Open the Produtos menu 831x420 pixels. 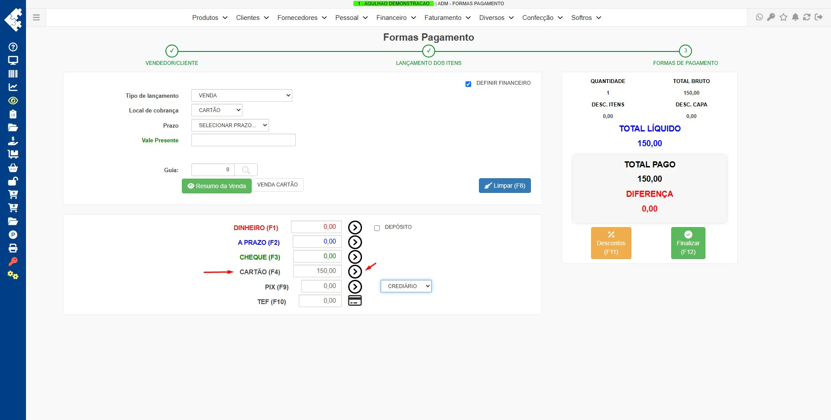tap(210, 18)
